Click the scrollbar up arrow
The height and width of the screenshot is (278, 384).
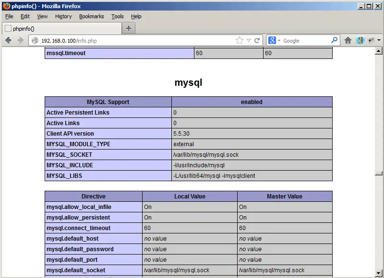tap(378, 51)
